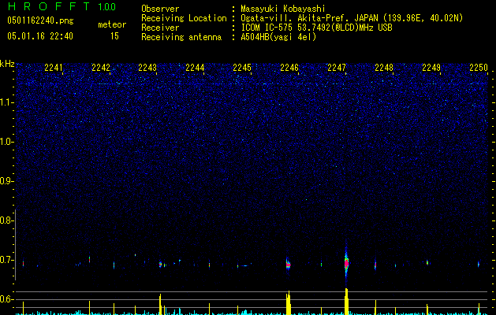Click the 0.9 kHz axis label
496x315 pixels.
tap(7, 181)
